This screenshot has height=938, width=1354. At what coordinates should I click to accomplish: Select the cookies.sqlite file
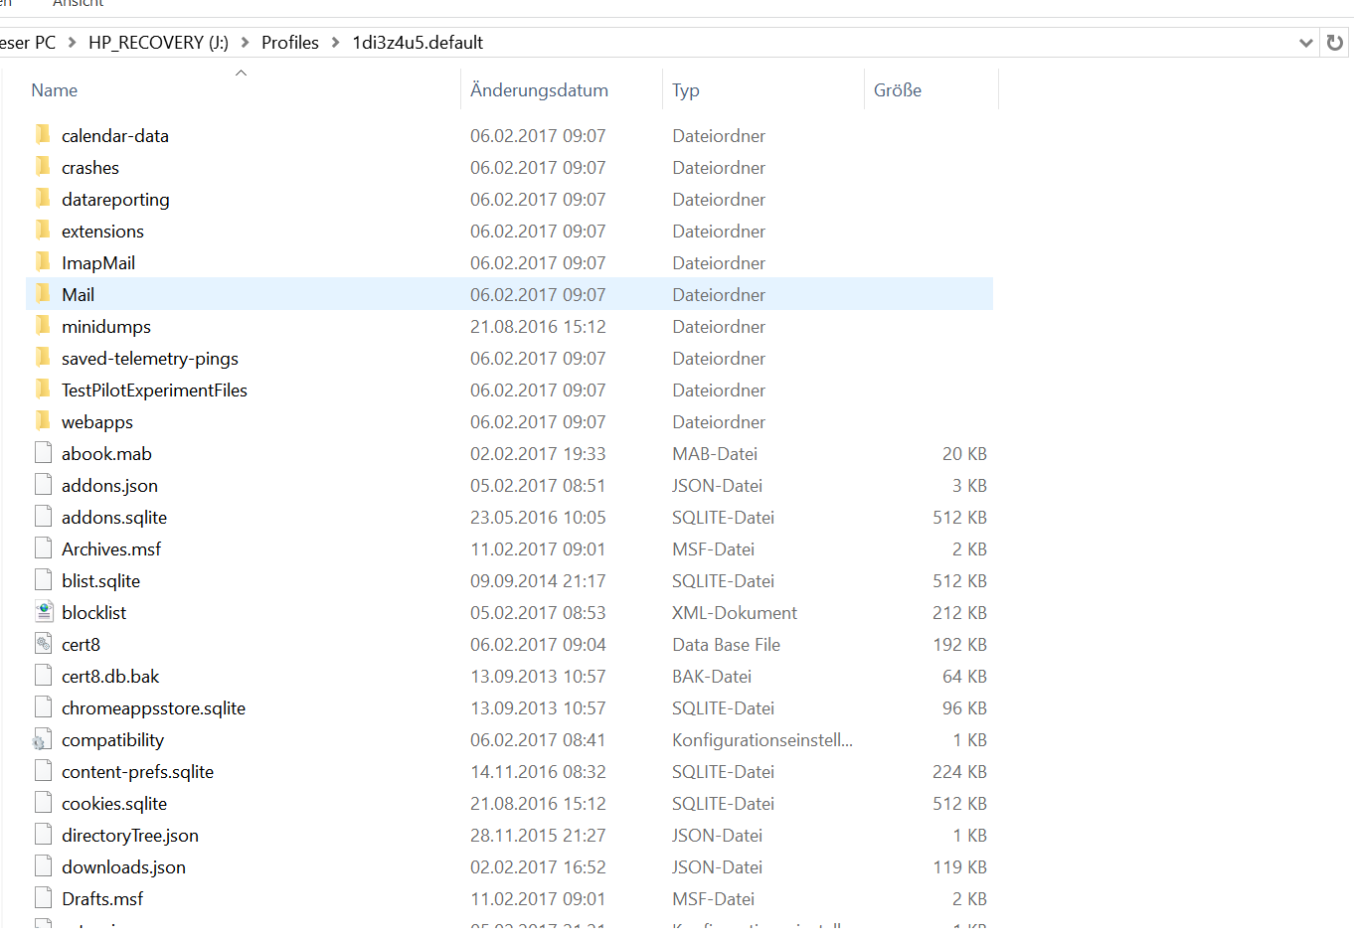click(114, 804)
